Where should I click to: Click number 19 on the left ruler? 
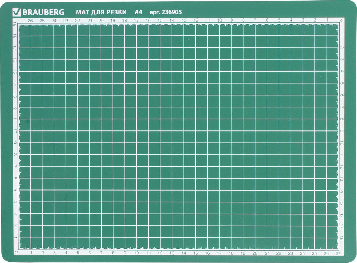(x=15, y=24)
